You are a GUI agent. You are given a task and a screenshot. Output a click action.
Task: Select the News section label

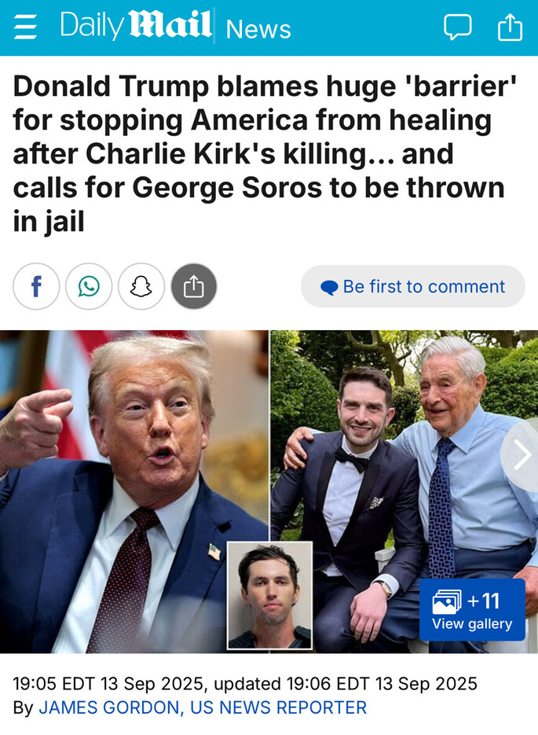(258, 29)
